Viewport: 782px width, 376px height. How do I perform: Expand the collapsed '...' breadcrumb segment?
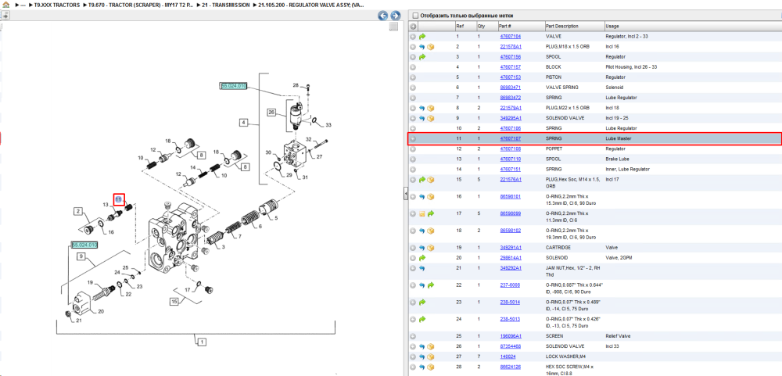pyautogui.click(x=23, y=5)
